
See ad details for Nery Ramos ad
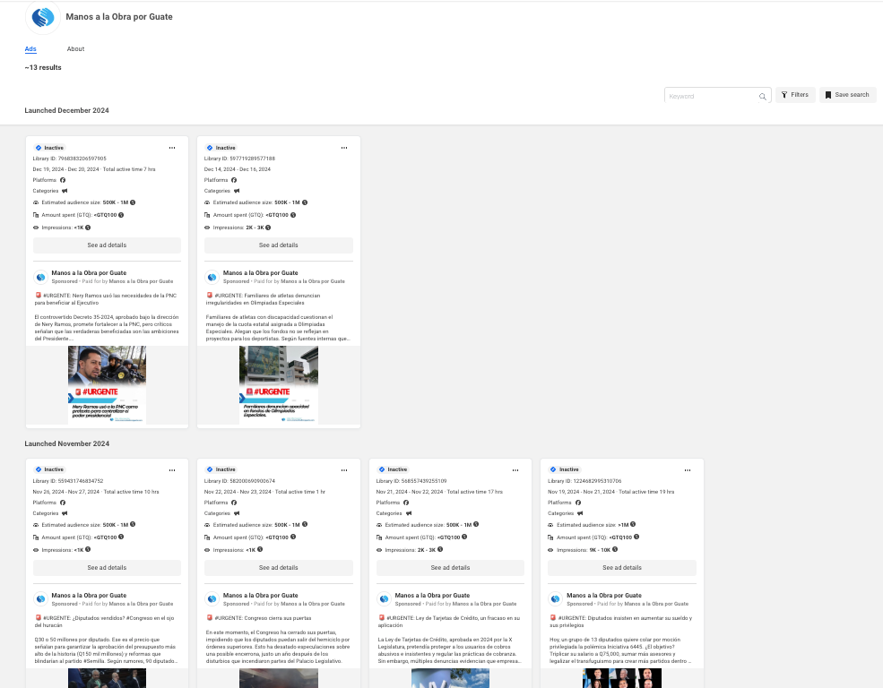point(107,245)
